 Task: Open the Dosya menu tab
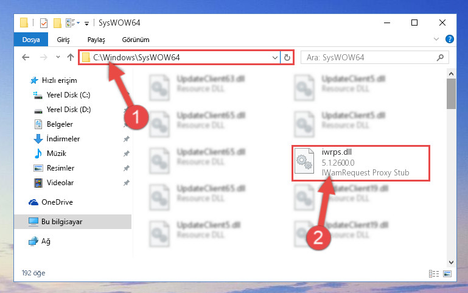pyautogui.click(x=31, y=40)
